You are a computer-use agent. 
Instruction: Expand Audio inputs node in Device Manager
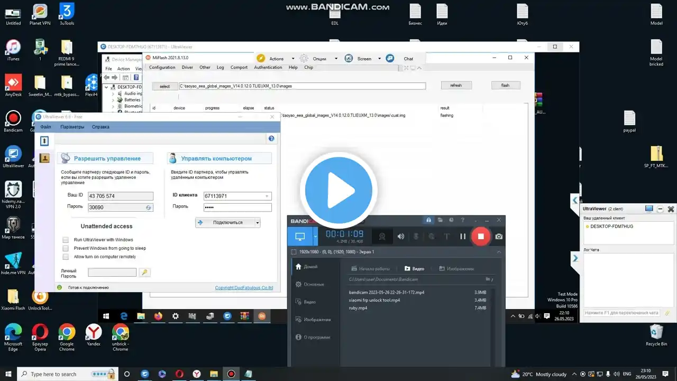[114, 94]
